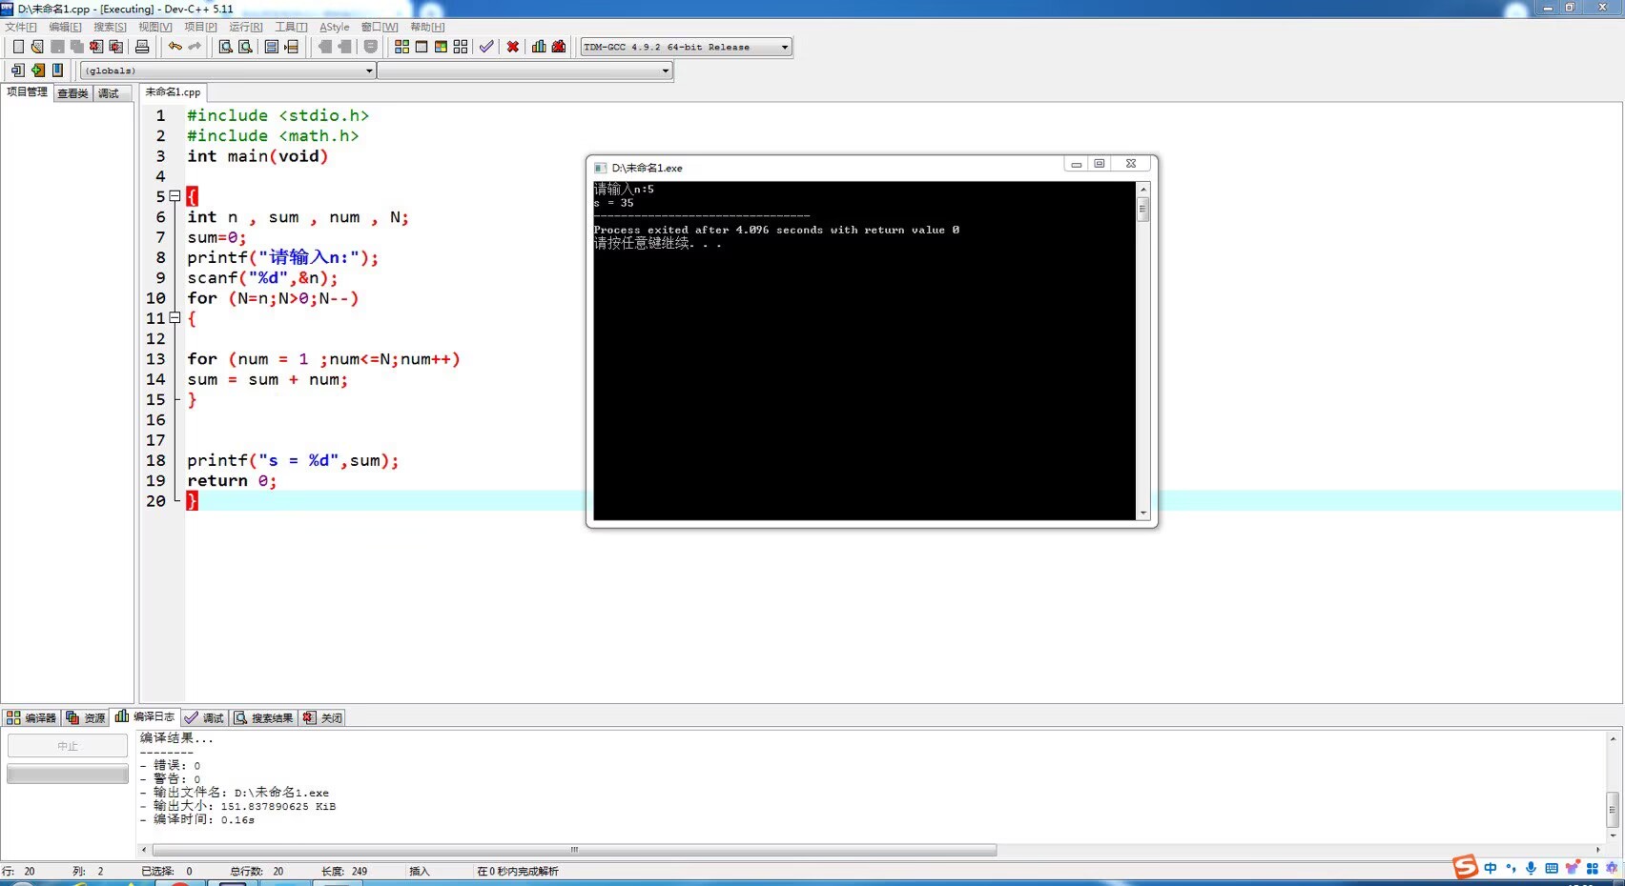Screen dimensions: 1625x886
Task: Open the empty function list dropdown
Action: (525, 70)
